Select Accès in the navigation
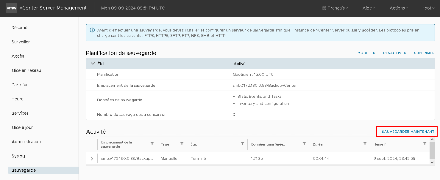This screenshot has width=440, height=180. pyautogui.click(x=18, y=56)
